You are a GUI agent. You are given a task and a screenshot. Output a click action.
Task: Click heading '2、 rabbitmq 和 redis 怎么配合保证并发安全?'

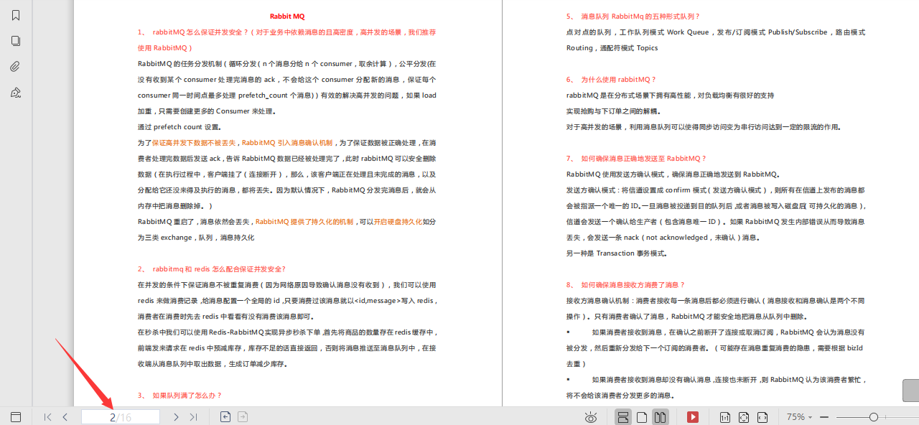212,268
